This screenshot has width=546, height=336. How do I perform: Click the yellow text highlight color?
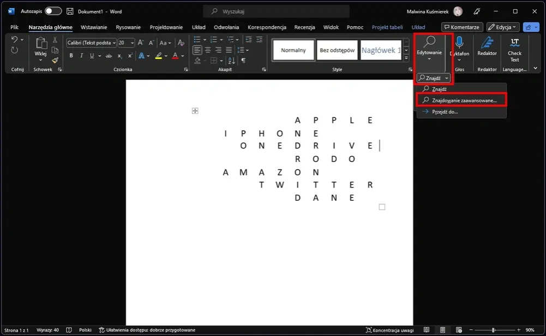(x=158, y=56)
